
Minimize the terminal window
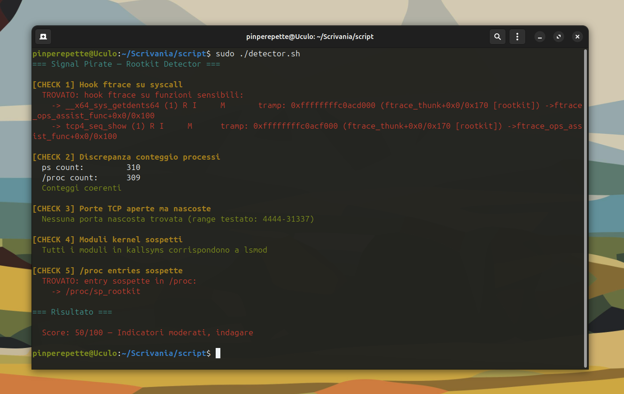coord(540,37)
